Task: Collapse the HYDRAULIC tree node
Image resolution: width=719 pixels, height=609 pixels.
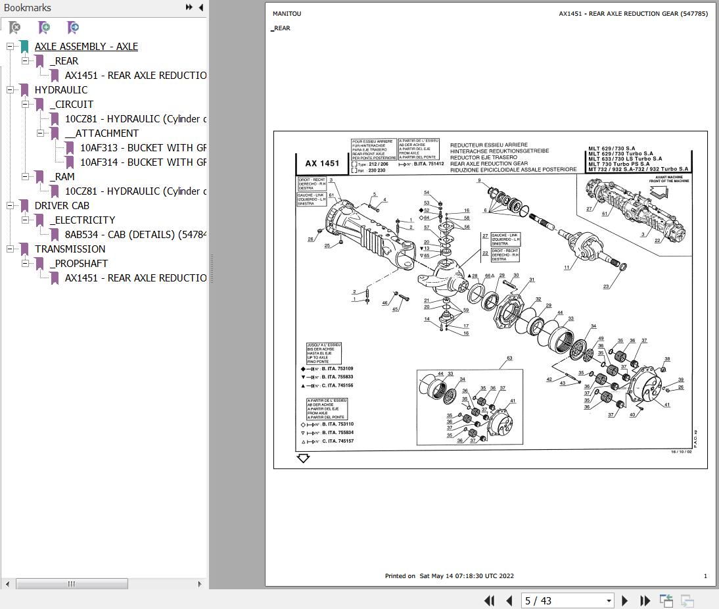Action: pos(10,89)
